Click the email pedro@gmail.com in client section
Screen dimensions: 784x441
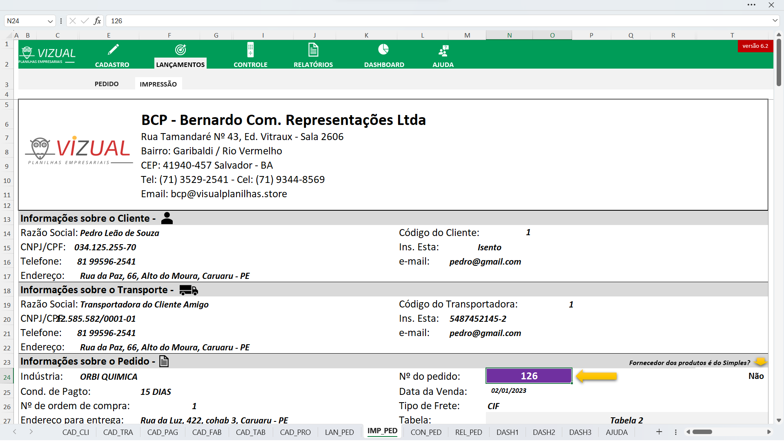(x=485, y=262)
